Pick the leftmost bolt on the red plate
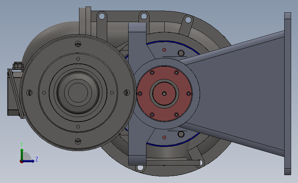 tap(140, 94)
